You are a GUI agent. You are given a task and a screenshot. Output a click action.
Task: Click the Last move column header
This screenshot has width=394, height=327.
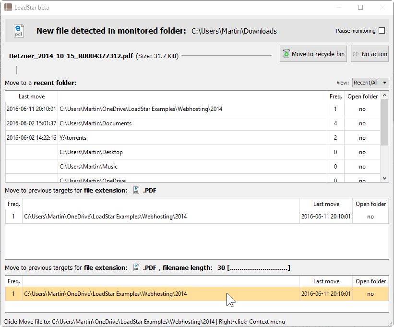point(32,96)
